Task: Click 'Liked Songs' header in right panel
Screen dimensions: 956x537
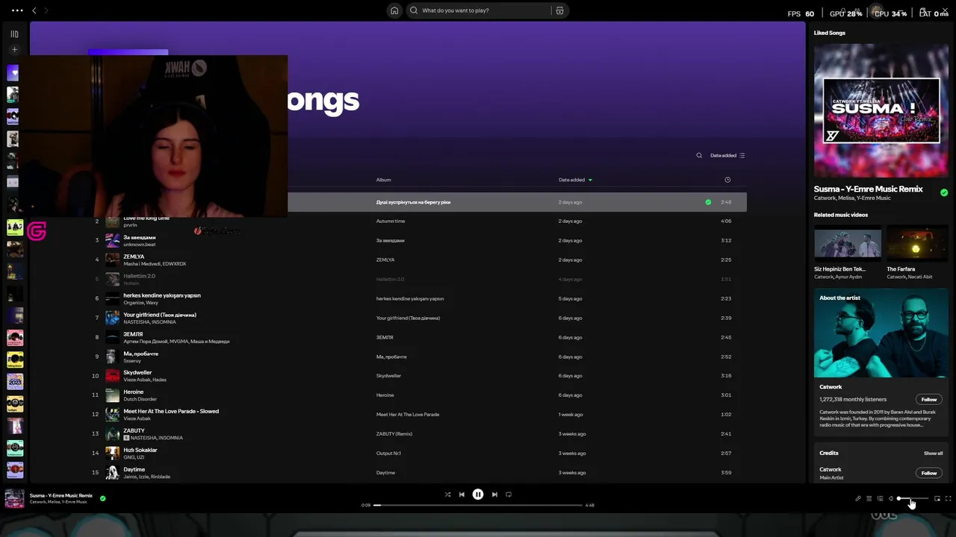Action: [x=830, y=33]
